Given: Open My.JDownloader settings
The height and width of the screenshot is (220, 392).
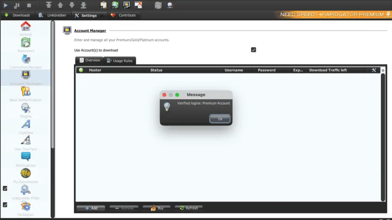Looking at the screenshot, I should [x=26, y=176].
